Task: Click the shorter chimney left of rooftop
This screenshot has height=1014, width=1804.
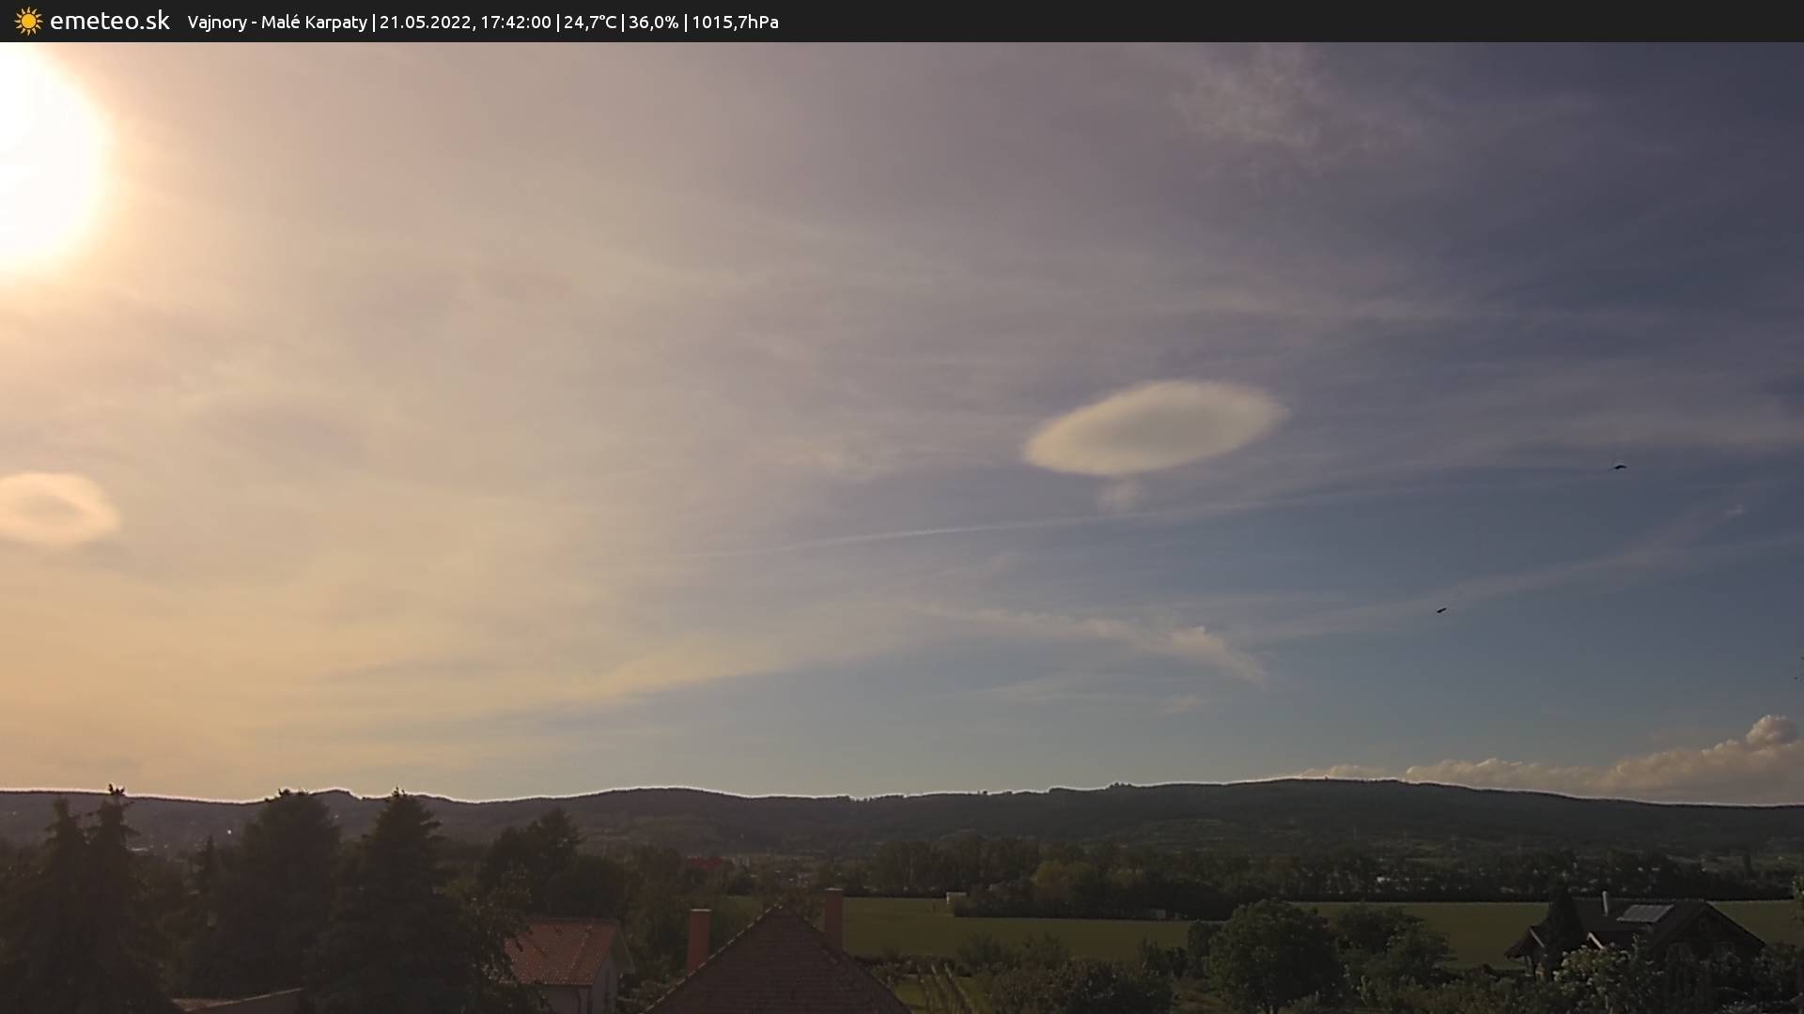Action: coord(698,938)
